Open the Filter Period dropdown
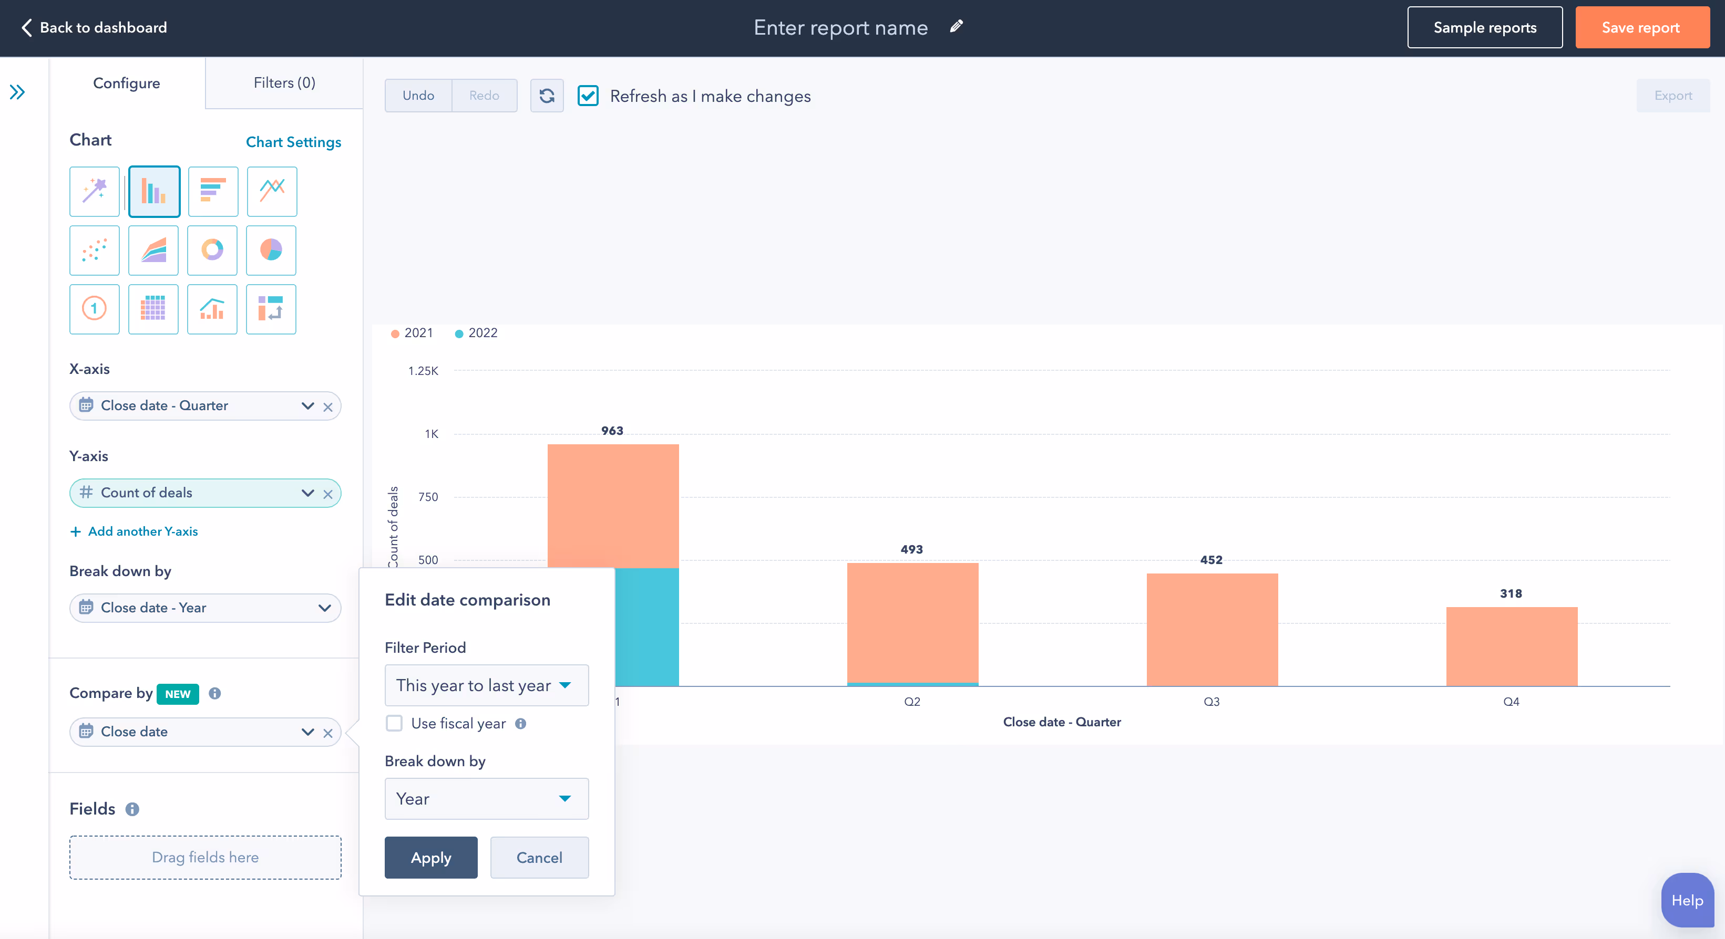This screenshot has width=1725, height=939. click(x=486, y=685)
